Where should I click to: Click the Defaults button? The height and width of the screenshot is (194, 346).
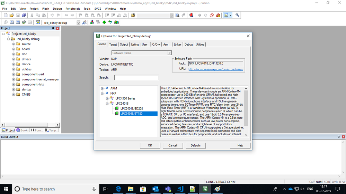195,145
